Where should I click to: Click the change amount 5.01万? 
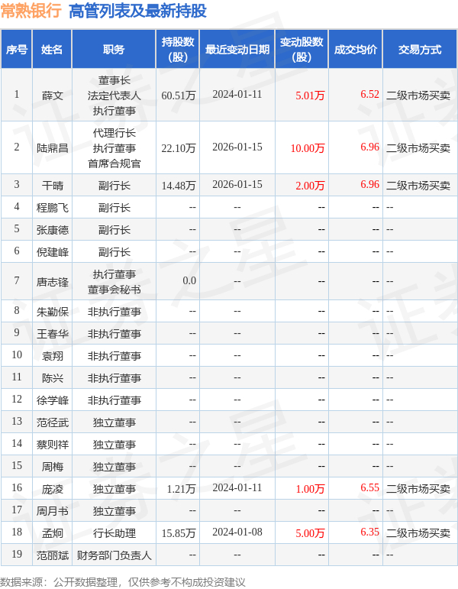click(x=310, y=95)
